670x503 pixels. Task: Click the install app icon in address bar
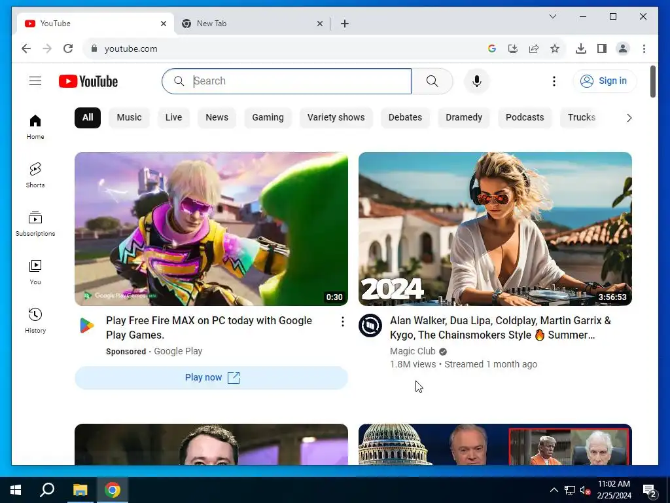[513, 48]
